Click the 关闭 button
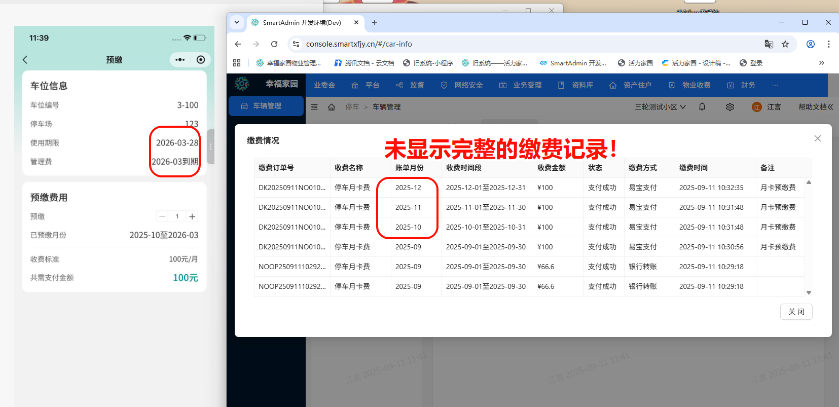This screenshot has height=407, width=839. tap(796, 312)
